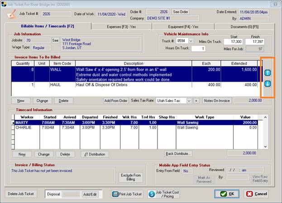Select the HAUL invoice item row

tap(134, 85)
